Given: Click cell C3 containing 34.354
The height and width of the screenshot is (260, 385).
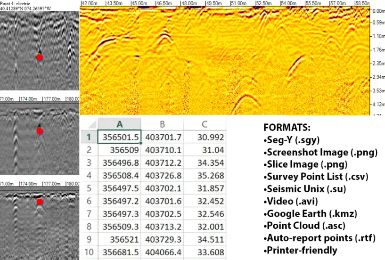Looking at the screenshot, I should click(205, 163).
